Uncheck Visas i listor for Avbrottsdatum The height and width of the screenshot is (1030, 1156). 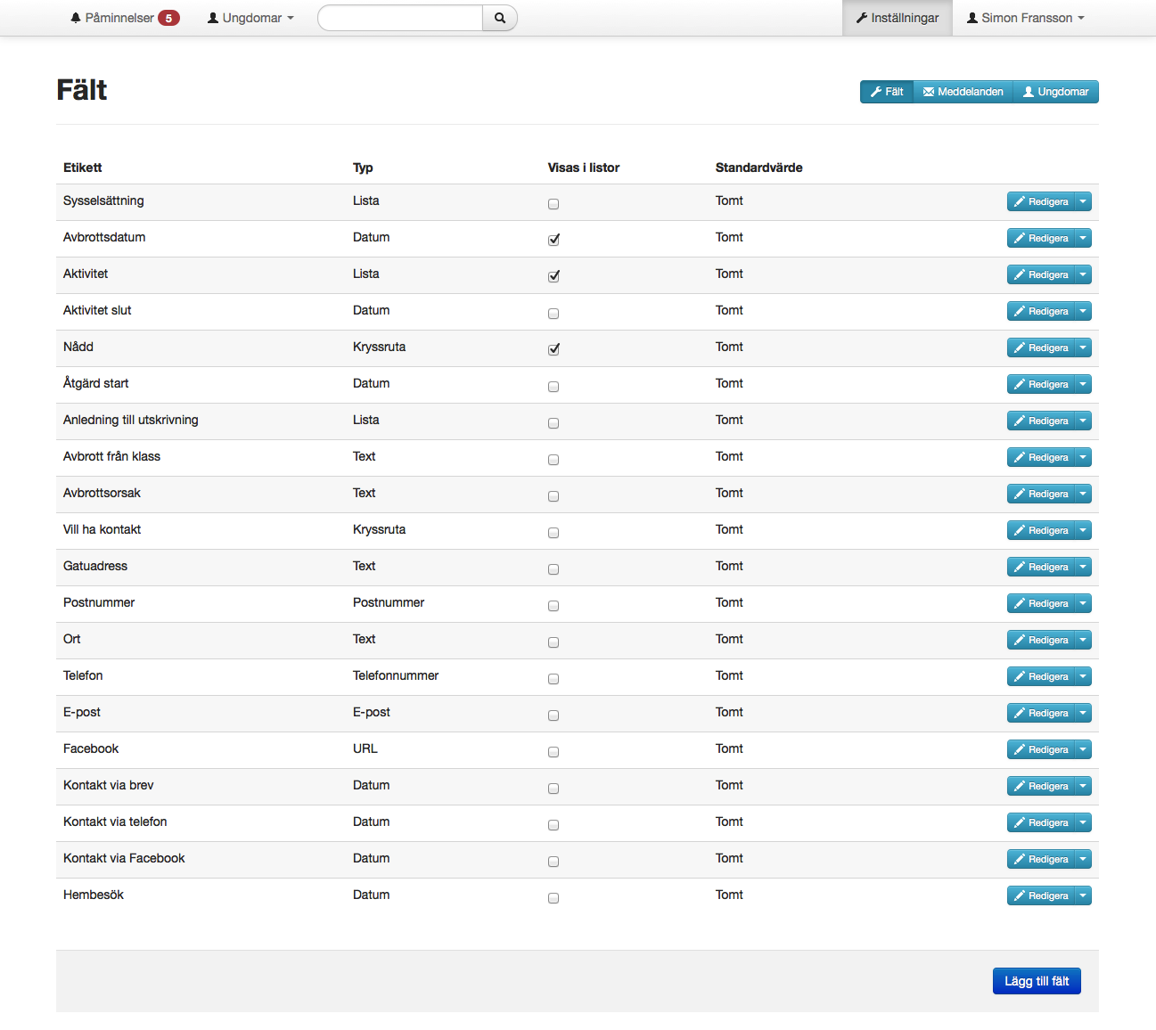(553, 240)
